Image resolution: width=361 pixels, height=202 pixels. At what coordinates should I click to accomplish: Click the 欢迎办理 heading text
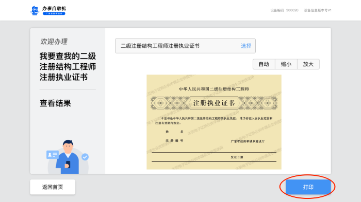pyautogui.click(x=54, y=42)
